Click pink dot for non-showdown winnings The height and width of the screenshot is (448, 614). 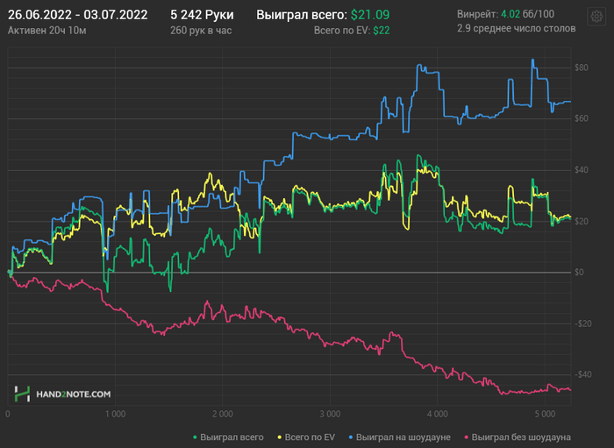[466, 437]
